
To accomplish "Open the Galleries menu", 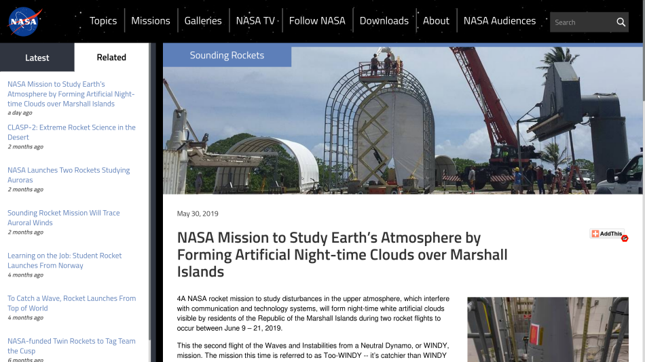I will [203, 20].
